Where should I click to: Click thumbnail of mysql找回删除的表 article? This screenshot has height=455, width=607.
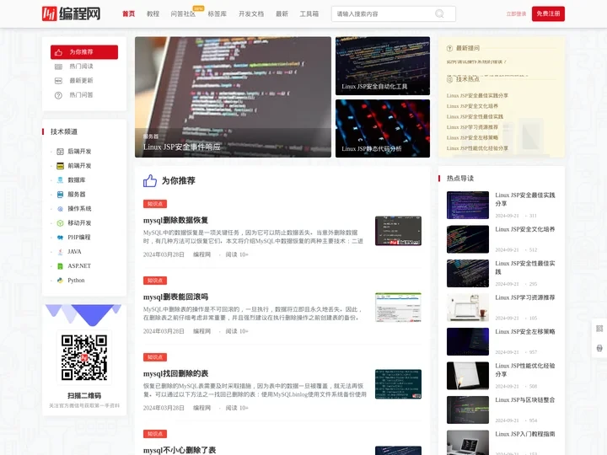click(x=398, y=384)
